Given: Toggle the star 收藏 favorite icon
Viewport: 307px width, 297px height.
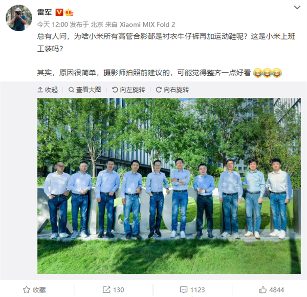Looking at the screenshot, I should point(27,290).
